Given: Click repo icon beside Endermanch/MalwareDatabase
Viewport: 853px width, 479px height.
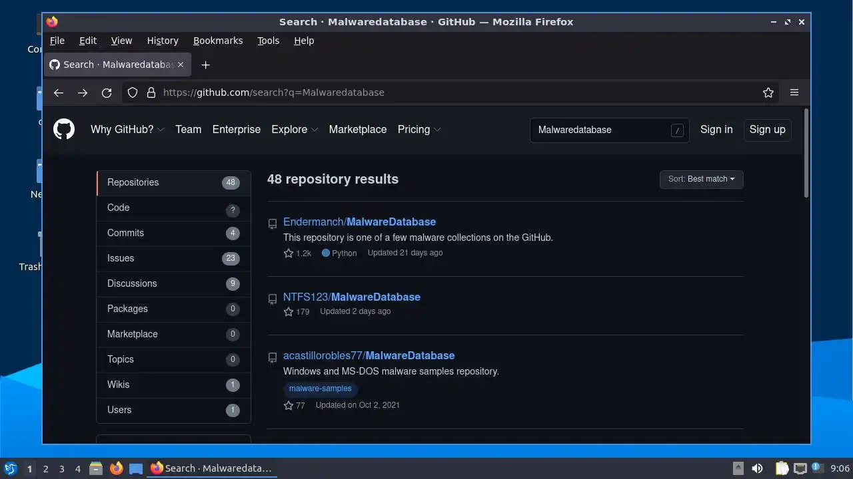Looking at the screenshot, I should click(x=273, y=224).
